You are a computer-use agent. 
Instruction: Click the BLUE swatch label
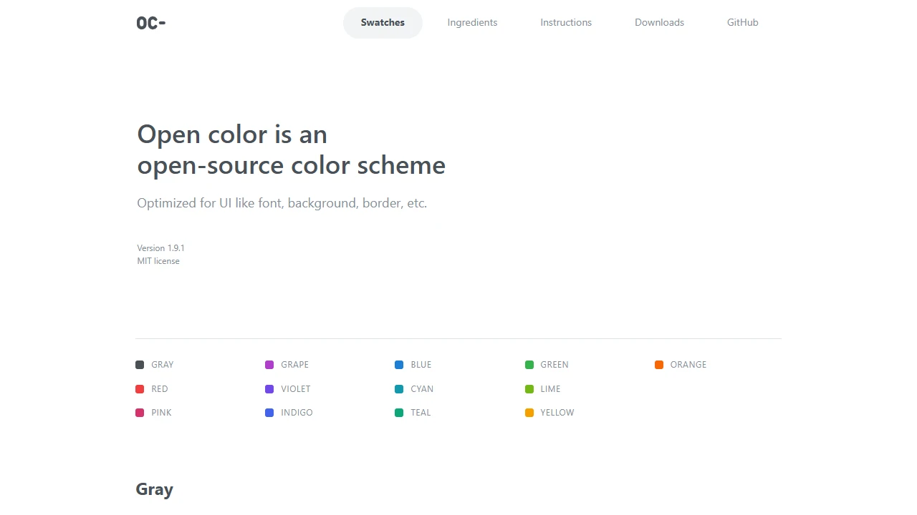pos(421,365)
